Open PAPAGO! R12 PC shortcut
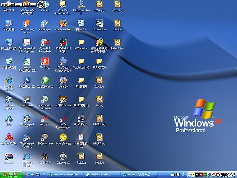Image resolution: width=237 pixels, height=178 pixels. coord(63,46)
